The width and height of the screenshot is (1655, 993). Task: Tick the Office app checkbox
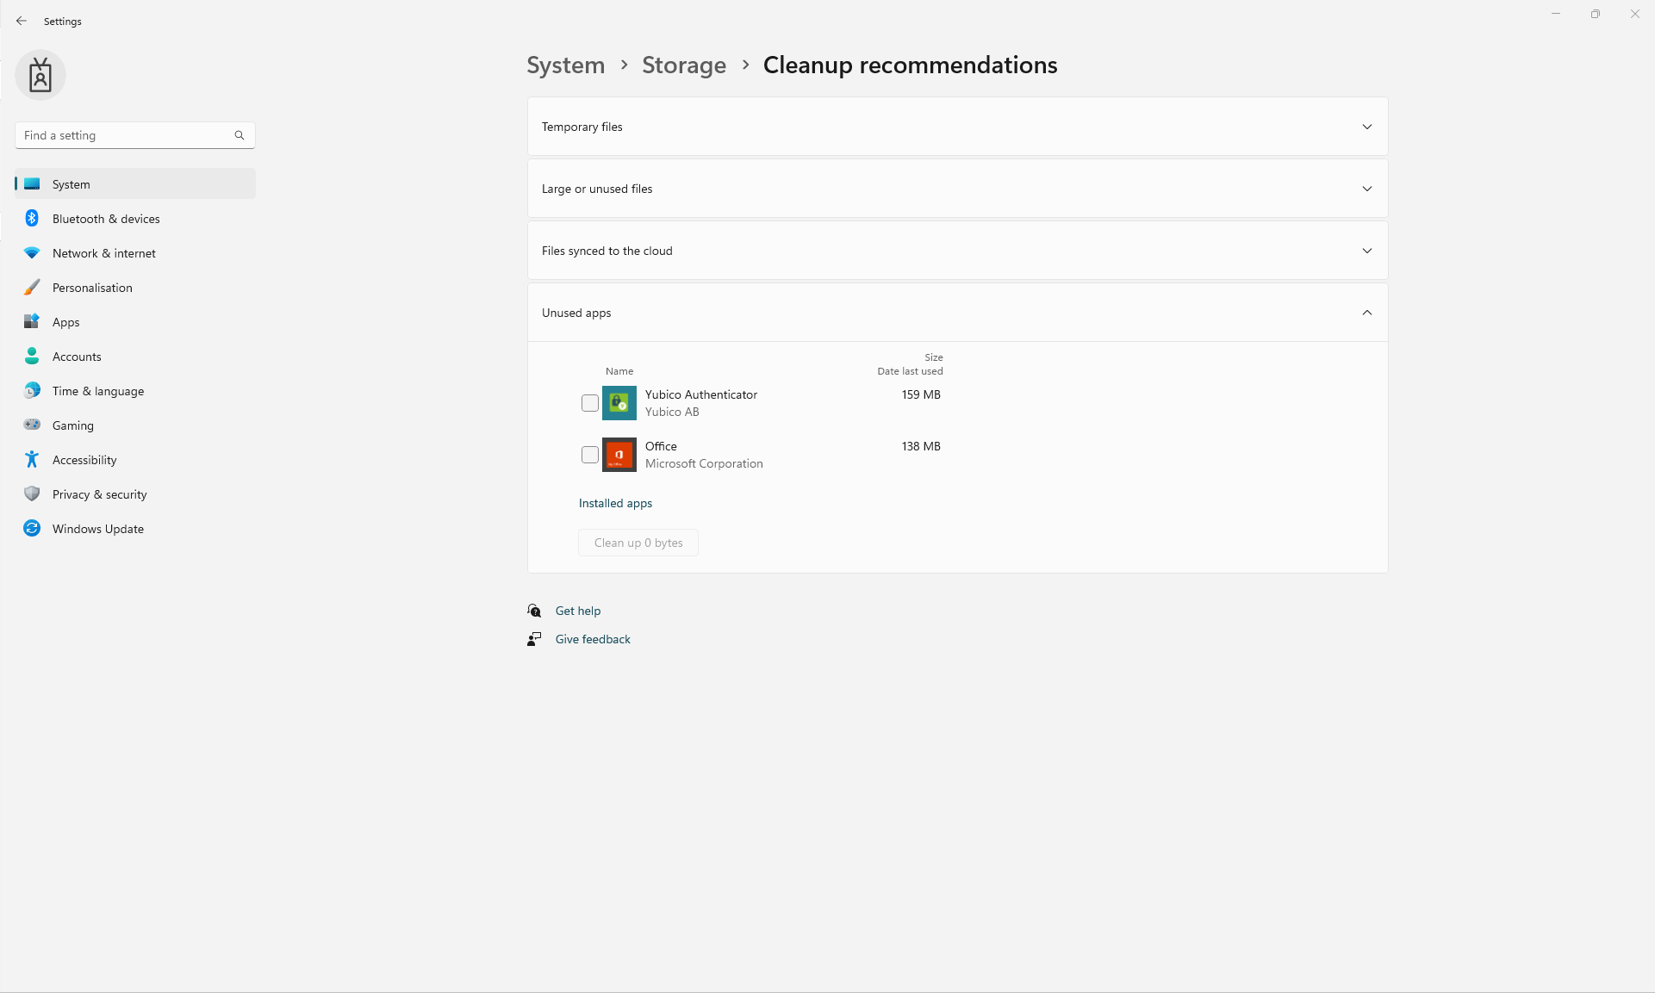[x=590, y=455]
